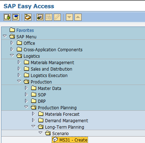Collapse the Scenario node
This screenshot has height=143, width=145.
click(40, 133)
